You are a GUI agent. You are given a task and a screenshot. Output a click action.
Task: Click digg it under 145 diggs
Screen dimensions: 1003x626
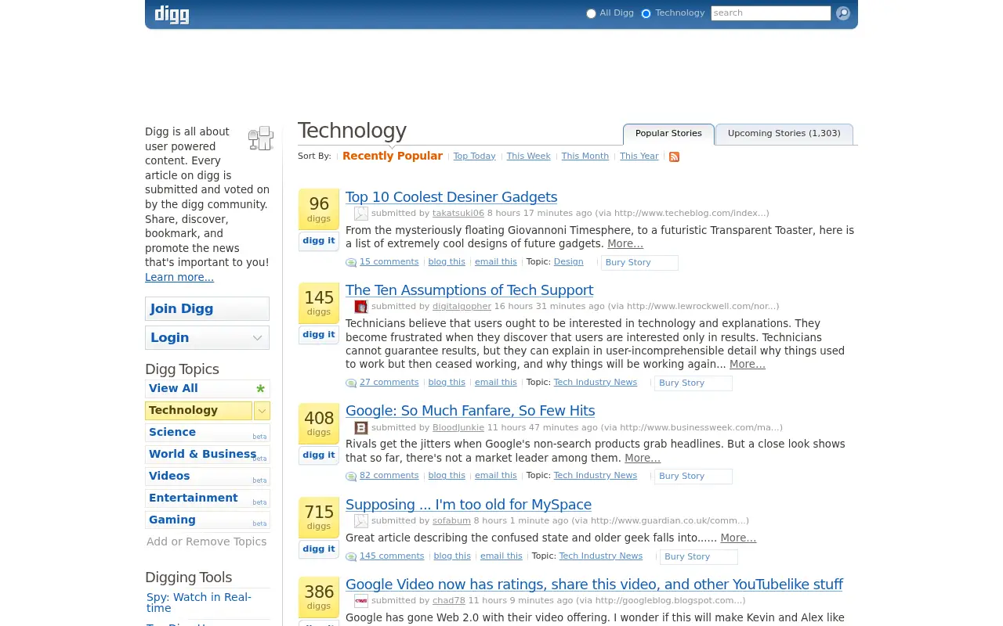pos(319,335)
